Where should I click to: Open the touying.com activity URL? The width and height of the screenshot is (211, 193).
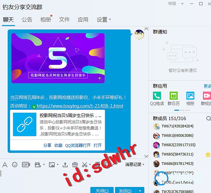point(80,106)
